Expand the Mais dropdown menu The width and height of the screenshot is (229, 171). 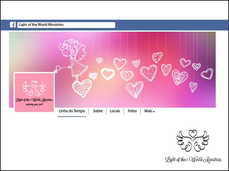pyautogui.click(x=150, y=111)
